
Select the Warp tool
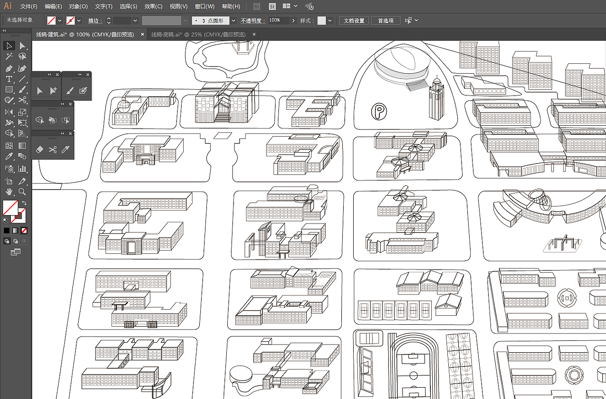click(x=9, y=122)
